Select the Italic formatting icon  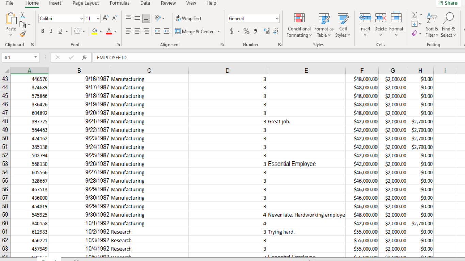pyautogui.click(x=51, y=31)
